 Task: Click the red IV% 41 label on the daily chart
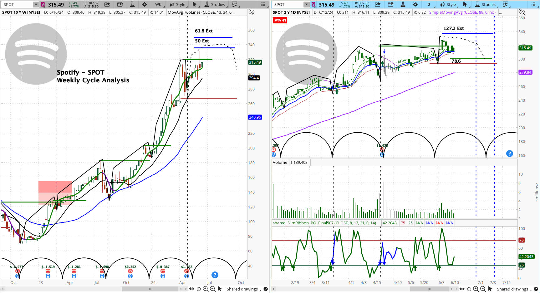pyautogui.click(x=279, y=20)
